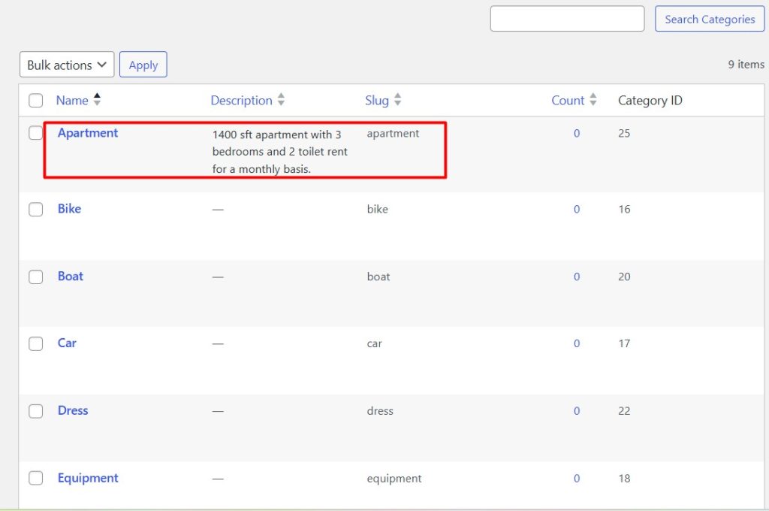Enable the checkbox for Boat category
769x511 pixels.
pyautogui.click(x=36, y=277)
